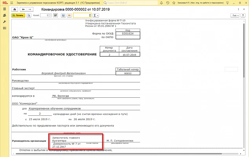The height and width of the screenshot is (157, 249).
Task: Select the start date 23 июля 2019 г.
Action: point(40,119)
